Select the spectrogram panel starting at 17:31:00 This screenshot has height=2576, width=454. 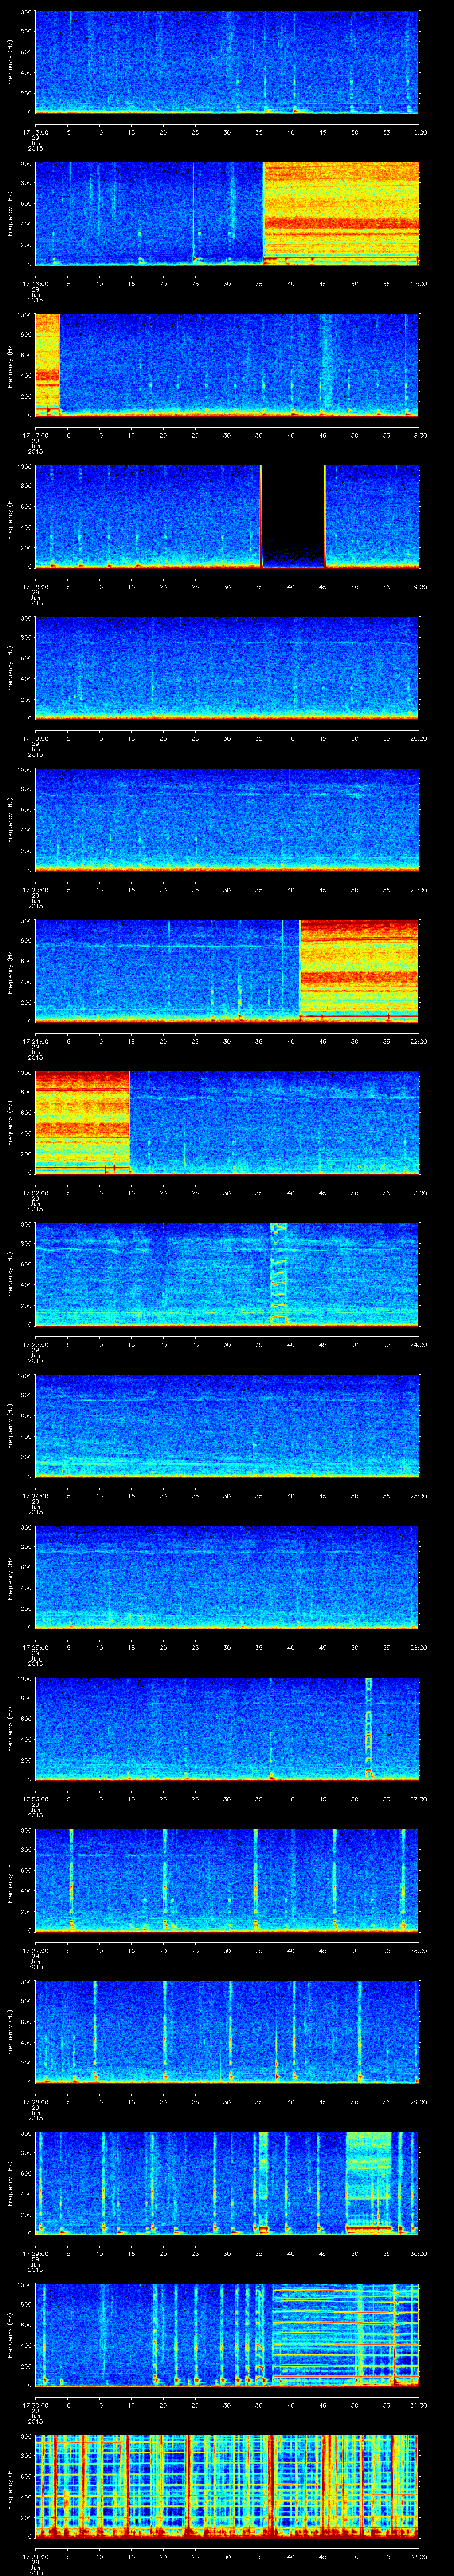[x=227, y=2488]
